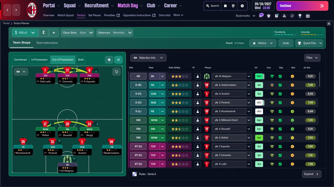This screenshot has height=187, width=334.
Task: Click the Napoli next match indicator
Action: click(235, 43)
